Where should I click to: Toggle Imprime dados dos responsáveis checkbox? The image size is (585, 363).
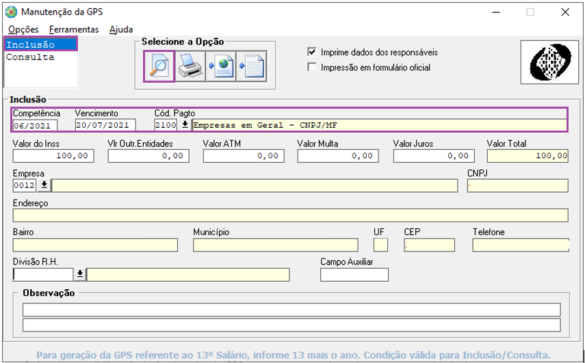312,52
